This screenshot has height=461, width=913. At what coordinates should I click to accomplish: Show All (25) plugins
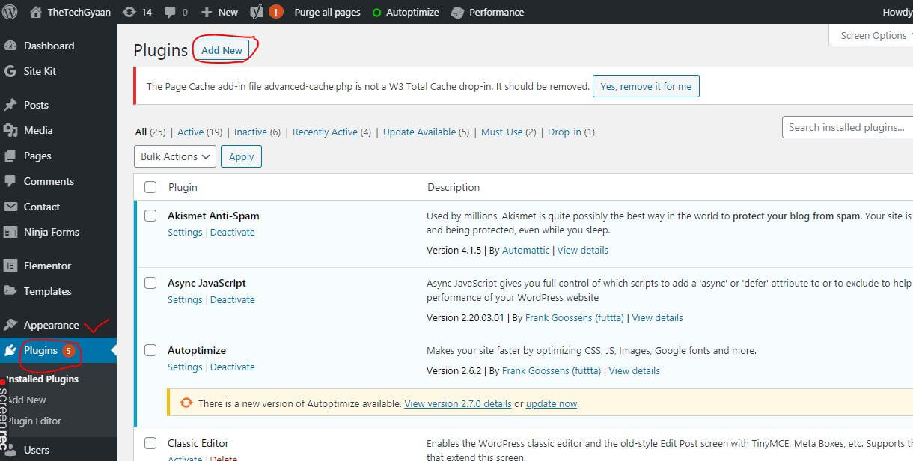click(150, 132)
